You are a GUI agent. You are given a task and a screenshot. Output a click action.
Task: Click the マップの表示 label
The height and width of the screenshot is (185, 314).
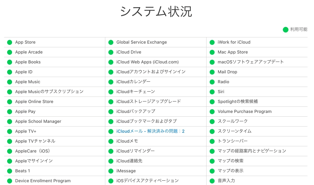(230, 171)
